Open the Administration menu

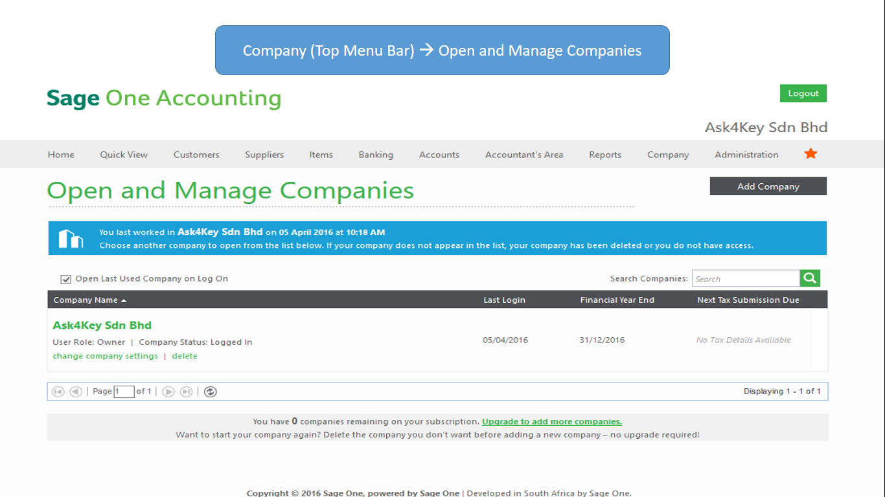point(746,155)
